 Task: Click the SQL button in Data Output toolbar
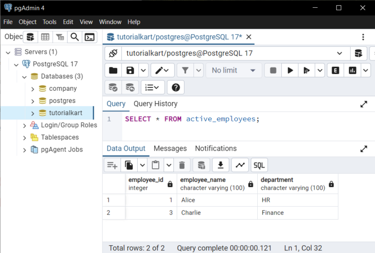click(x=259, y=165)
